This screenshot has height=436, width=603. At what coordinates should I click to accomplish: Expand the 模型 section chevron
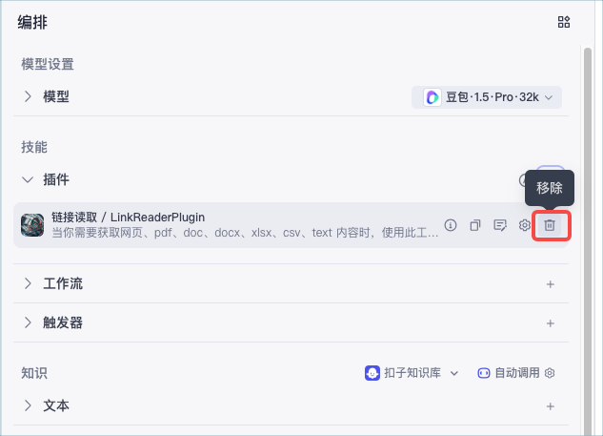[x=28, y=96]
